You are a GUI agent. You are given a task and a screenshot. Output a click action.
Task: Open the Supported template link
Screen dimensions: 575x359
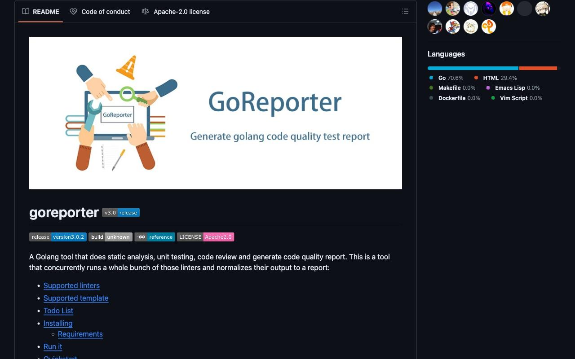click(x=76, y=298)
